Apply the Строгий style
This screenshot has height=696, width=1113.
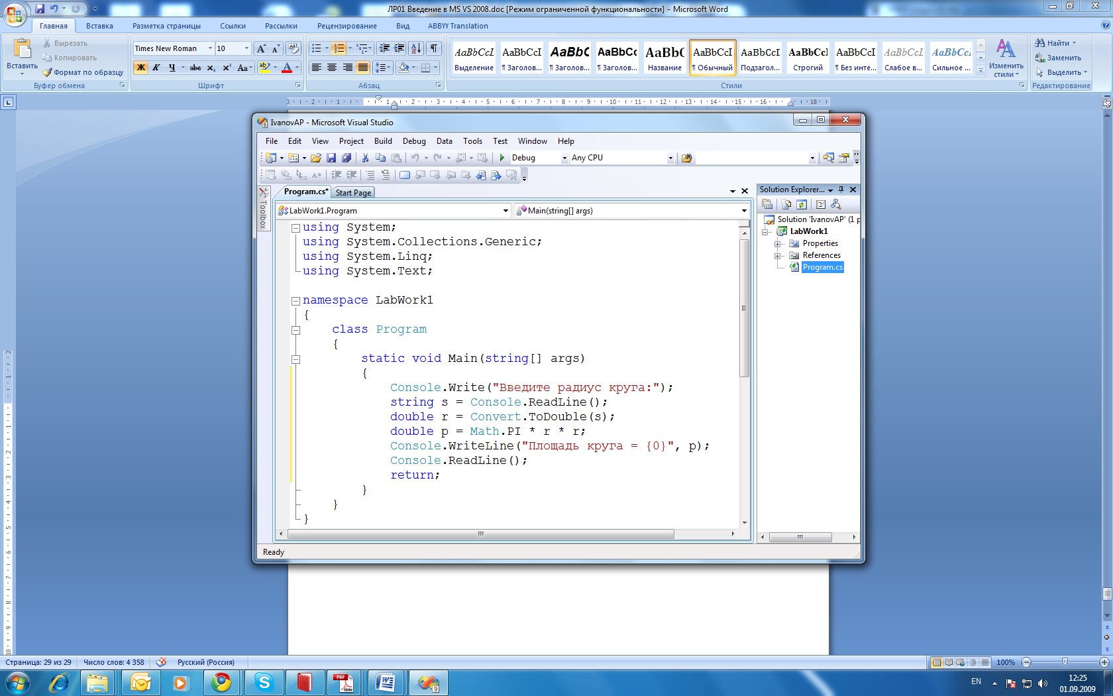[x=808, y=58]
